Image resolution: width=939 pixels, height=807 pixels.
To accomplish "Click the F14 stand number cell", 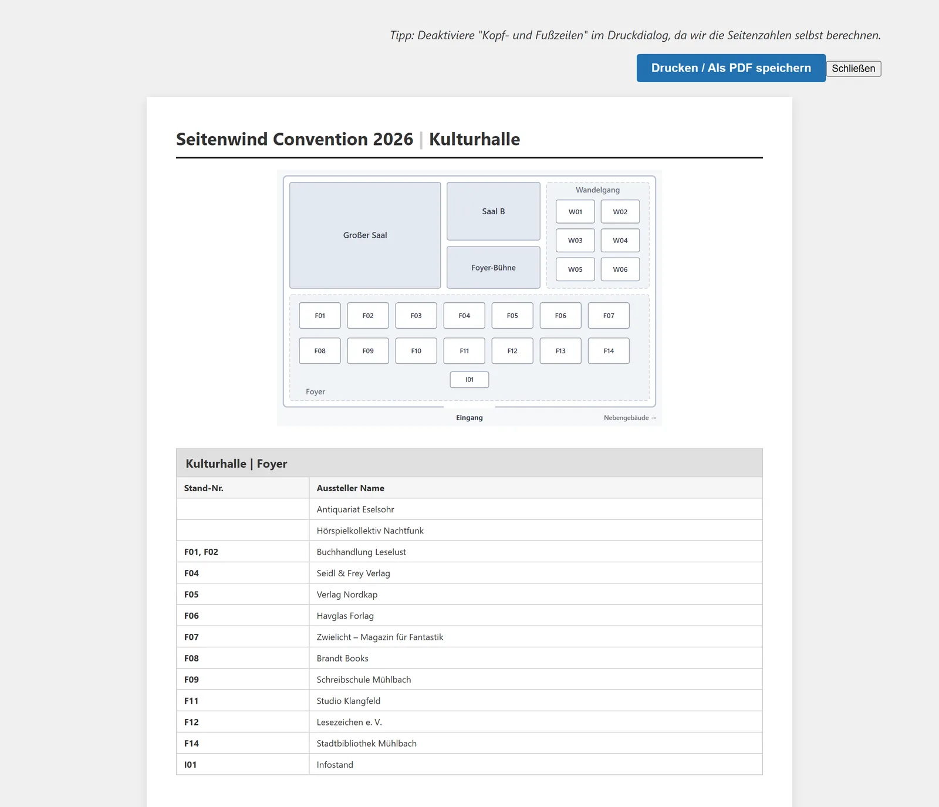I will (x=243, y=744).
